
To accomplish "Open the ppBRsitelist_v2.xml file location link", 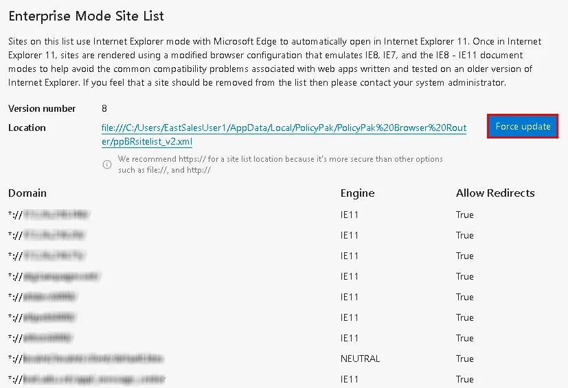I will tap(284, 134).
